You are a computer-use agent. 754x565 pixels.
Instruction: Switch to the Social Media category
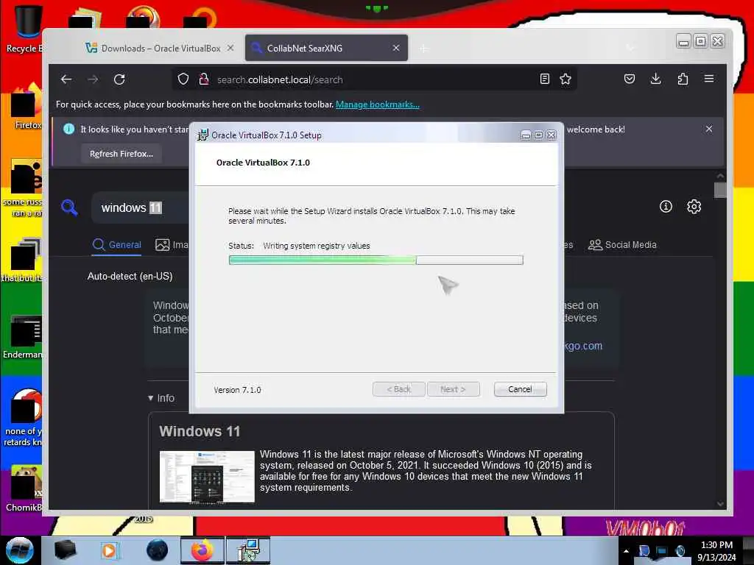[621, 244]
